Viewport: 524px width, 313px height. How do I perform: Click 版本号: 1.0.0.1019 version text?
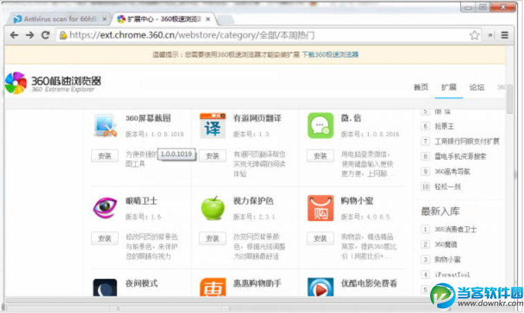(155, 134)
